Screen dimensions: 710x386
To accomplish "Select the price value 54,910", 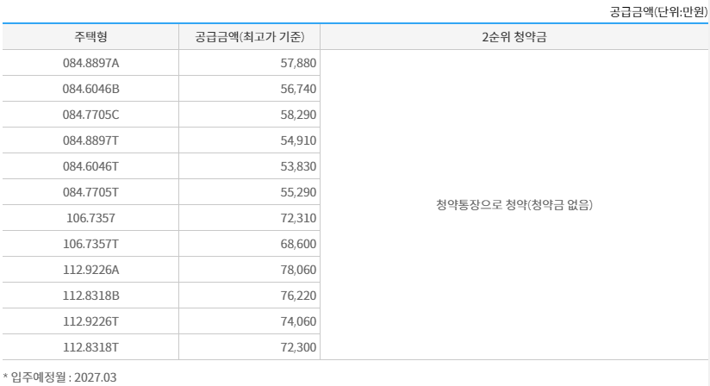I will point(298,140).
